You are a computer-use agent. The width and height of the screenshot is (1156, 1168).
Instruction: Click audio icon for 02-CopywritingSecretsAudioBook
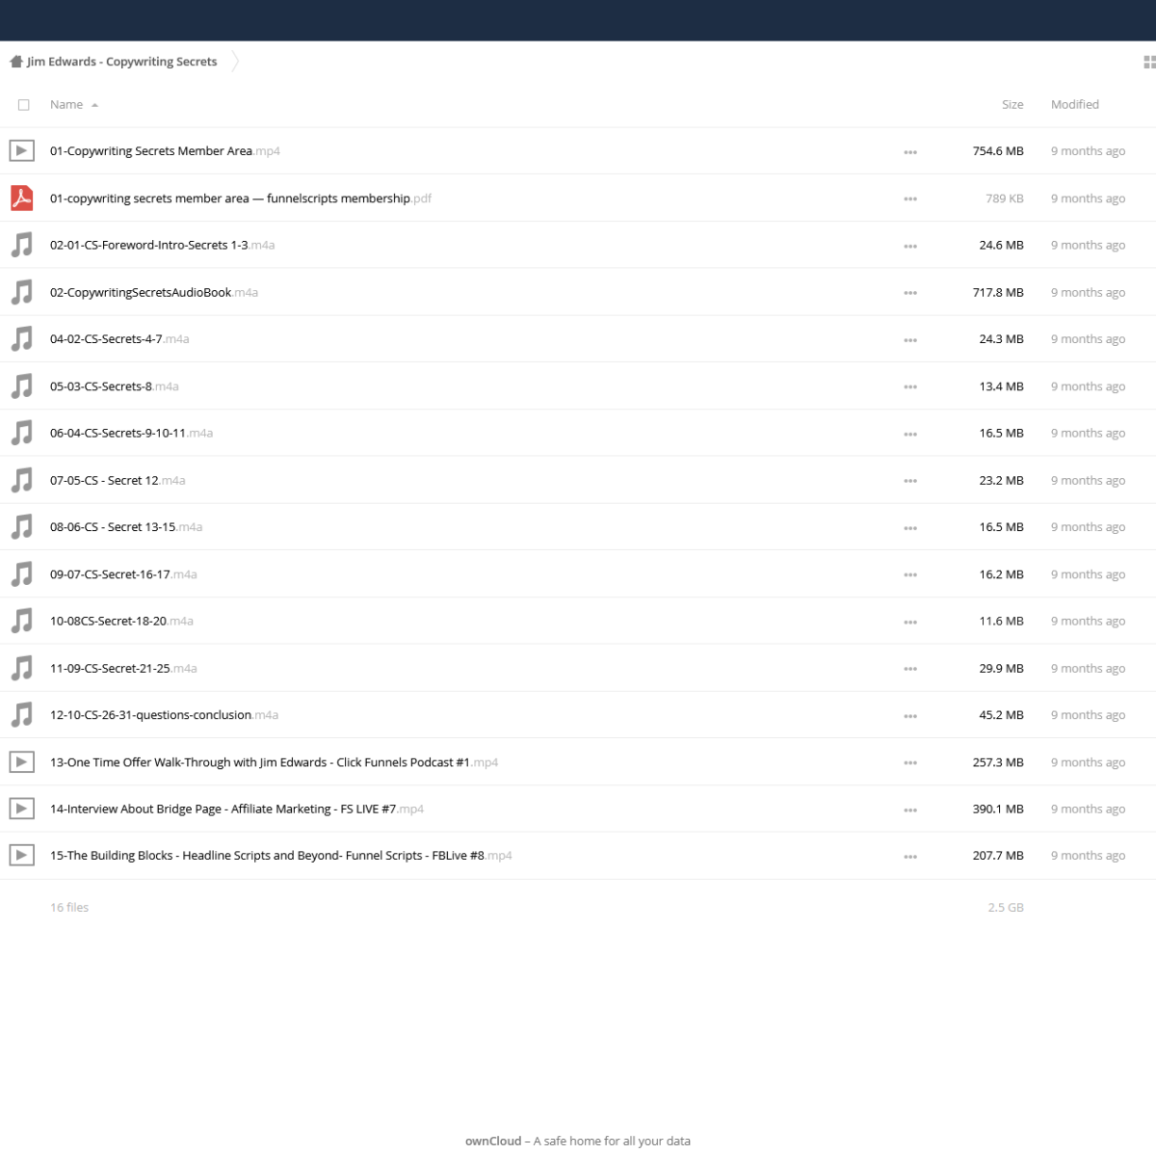coord(22,292)
